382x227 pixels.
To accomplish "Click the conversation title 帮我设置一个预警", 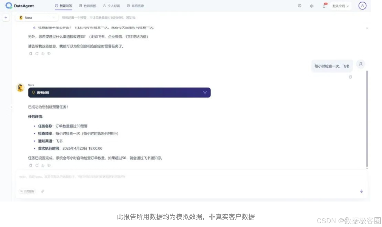I will tap(98, 18).
